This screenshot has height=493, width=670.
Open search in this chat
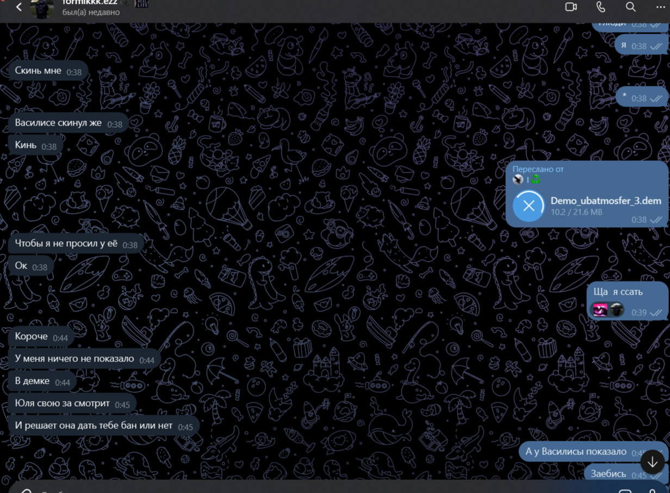630,7
